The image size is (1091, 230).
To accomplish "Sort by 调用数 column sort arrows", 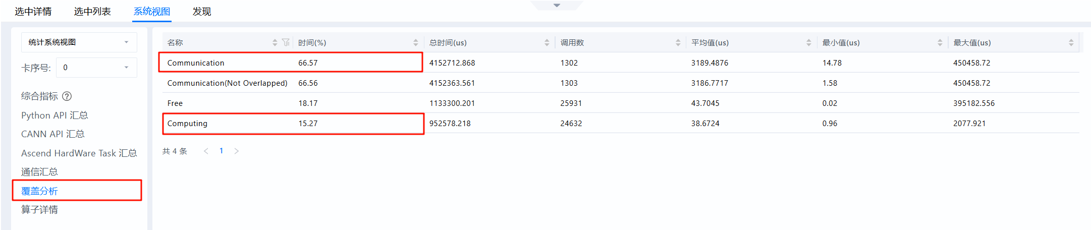I will (678, 43).
